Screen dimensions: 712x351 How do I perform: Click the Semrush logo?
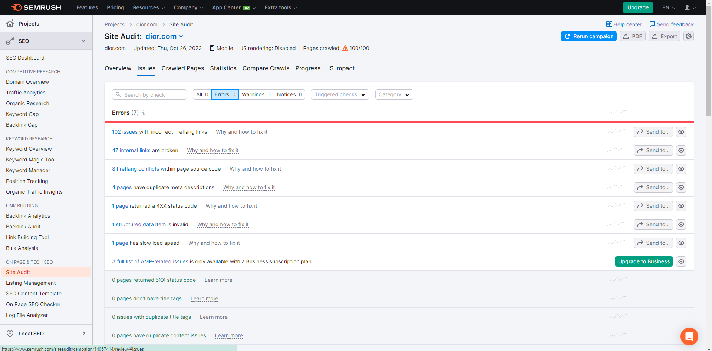click(x=36, y=7)
